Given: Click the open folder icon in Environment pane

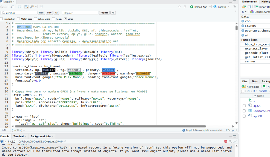Looking at the screenshot, I should click(244, 7).
